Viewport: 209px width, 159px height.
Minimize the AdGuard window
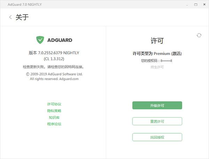187,5
